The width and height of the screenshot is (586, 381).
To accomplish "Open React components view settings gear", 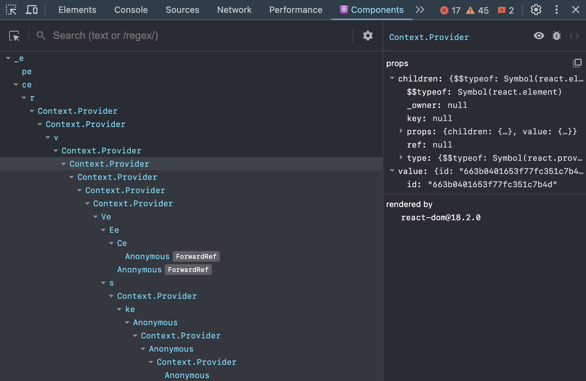I will [368, 36].
